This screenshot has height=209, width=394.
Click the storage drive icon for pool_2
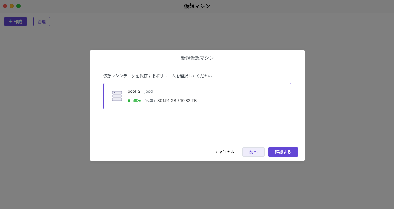click(x=117, y=96)
